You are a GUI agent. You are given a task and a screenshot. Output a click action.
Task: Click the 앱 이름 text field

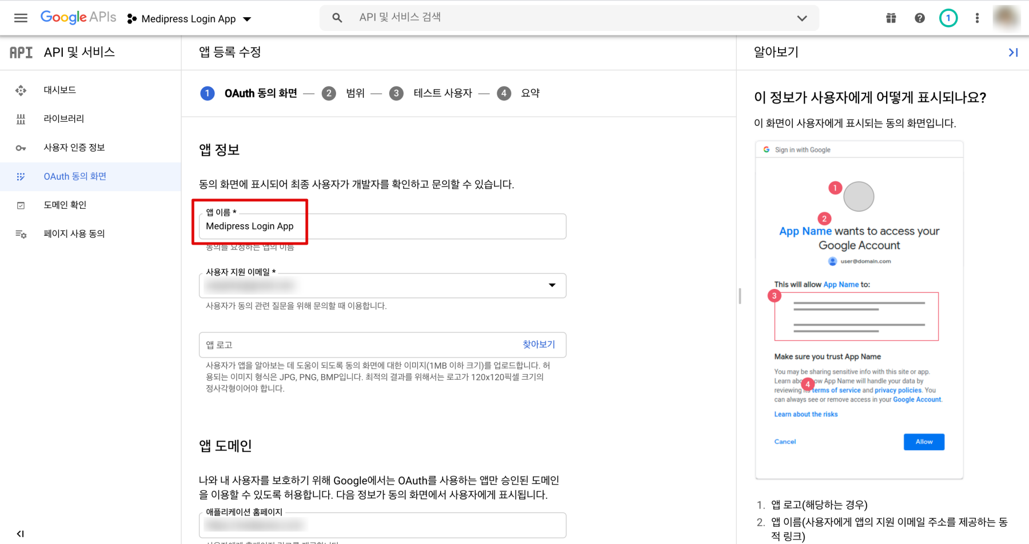pyautogui.click(x=382, y=227)
